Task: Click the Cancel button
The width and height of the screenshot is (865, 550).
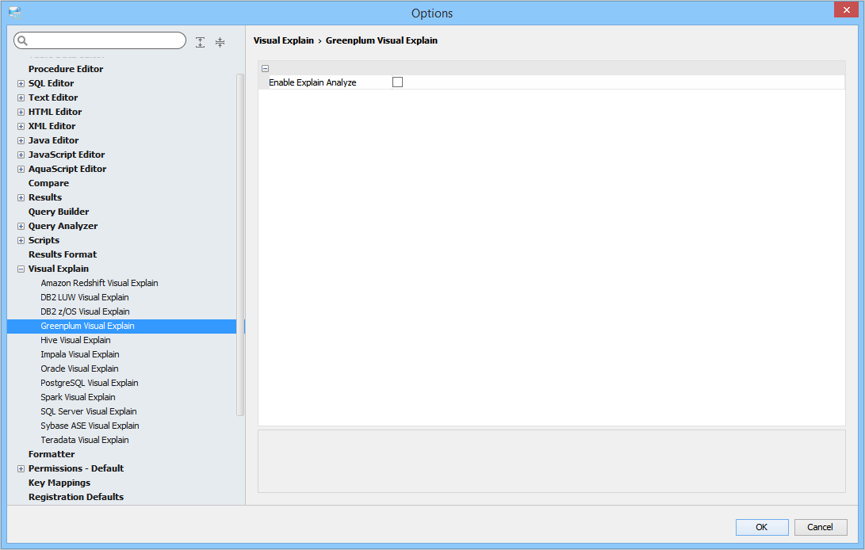Action: (821, 527)
